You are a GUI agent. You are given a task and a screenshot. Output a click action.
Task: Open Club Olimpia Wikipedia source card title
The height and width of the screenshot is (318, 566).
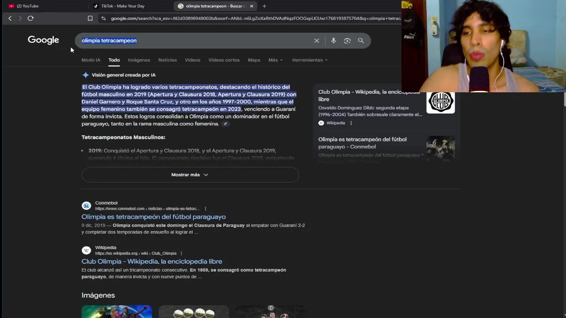point(369,95)
